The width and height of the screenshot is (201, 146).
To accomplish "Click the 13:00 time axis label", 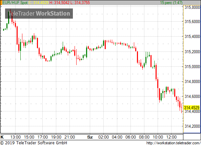I will click(16, 137).
